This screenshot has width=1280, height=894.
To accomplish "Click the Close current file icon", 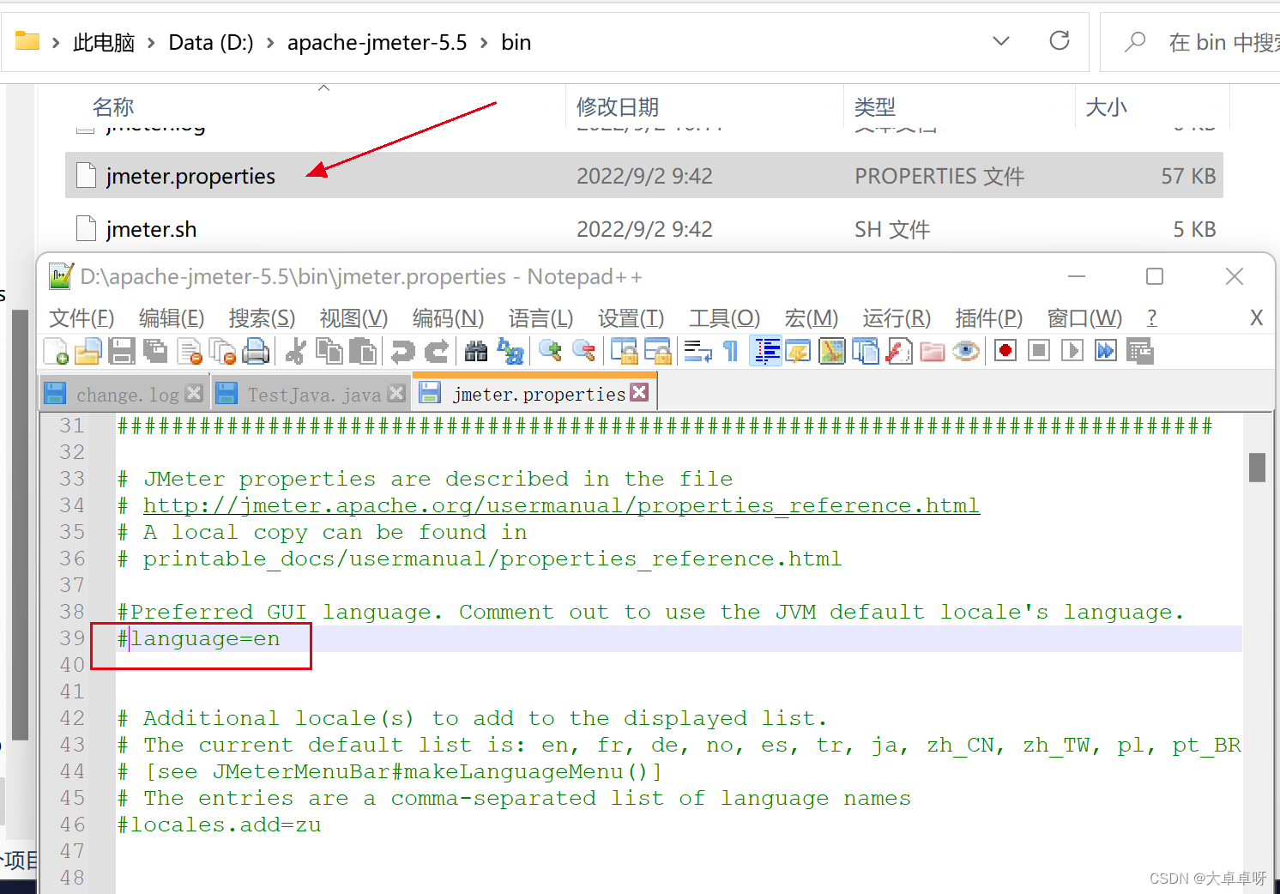I will coord(190,351).
